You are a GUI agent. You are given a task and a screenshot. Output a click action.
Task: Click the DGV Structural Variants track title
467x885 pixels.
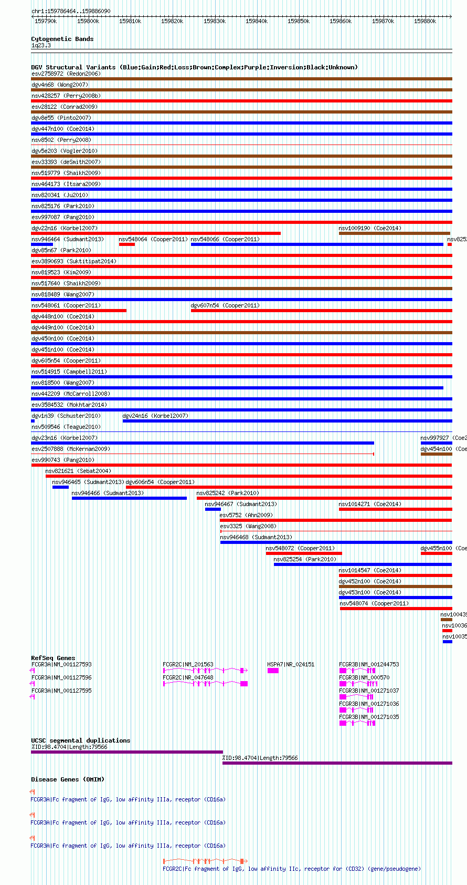(x=194, y=67)
